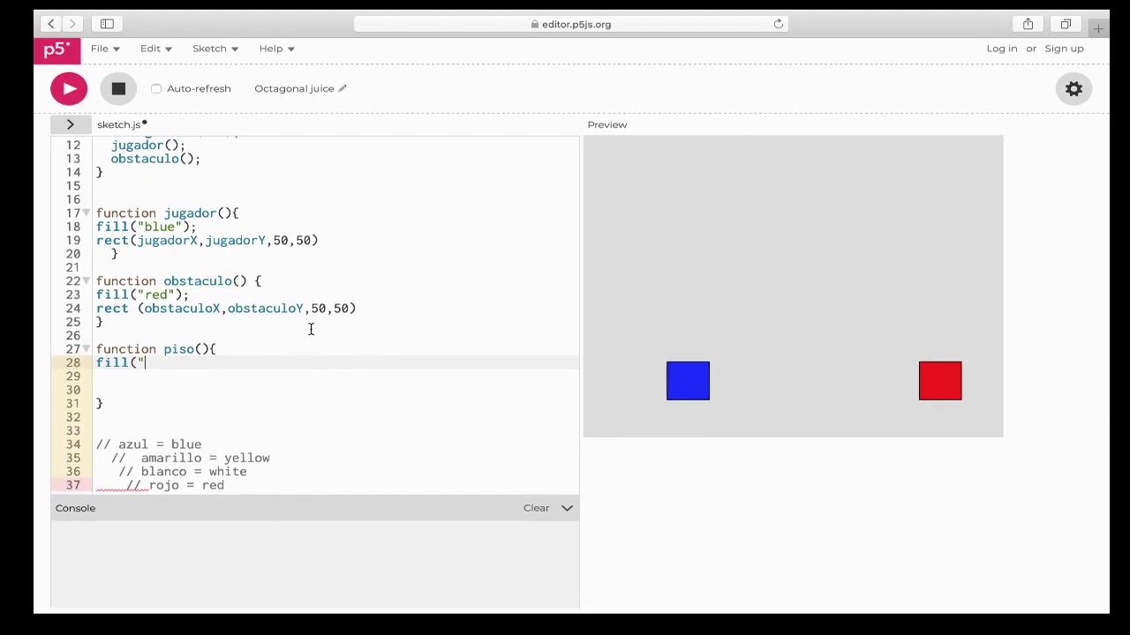
Task: Go forward in Safari history
Action: pyautogui.click(x=73, y=24)
